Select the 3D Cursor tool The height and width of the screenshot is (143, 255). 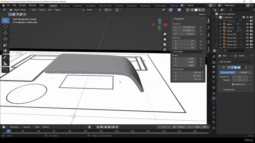5,27
